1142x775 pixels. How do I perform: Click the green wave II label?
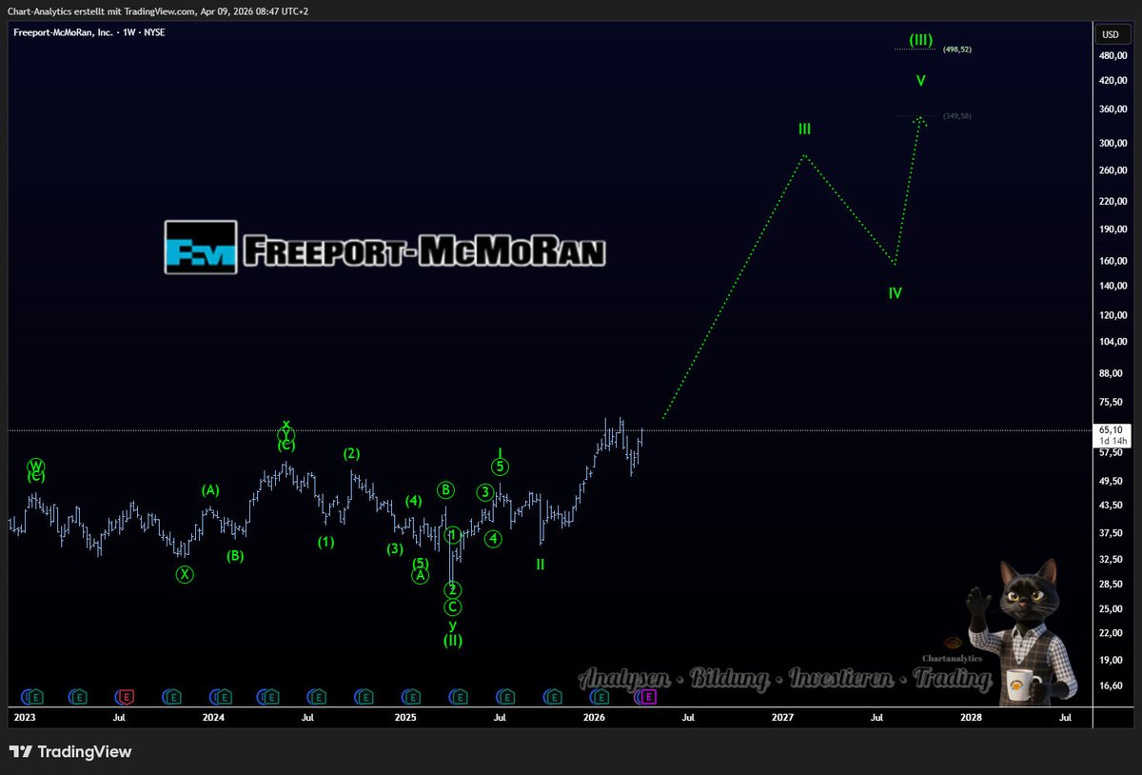coord(541,565)
